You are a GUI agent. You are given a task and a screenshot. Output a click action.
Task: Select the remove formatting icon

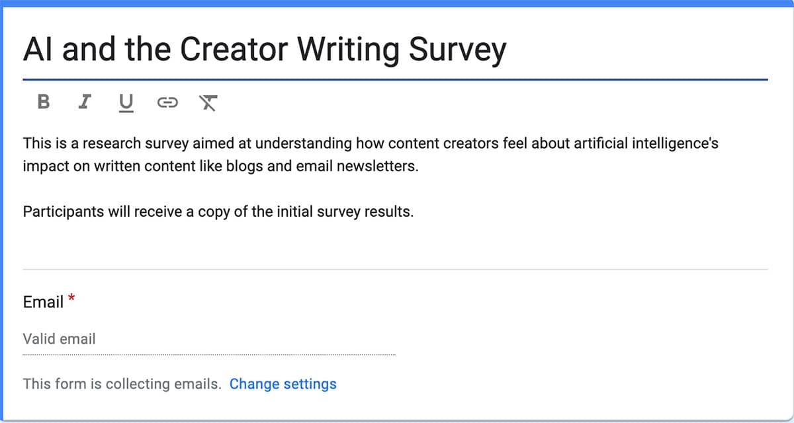point(208,102)
